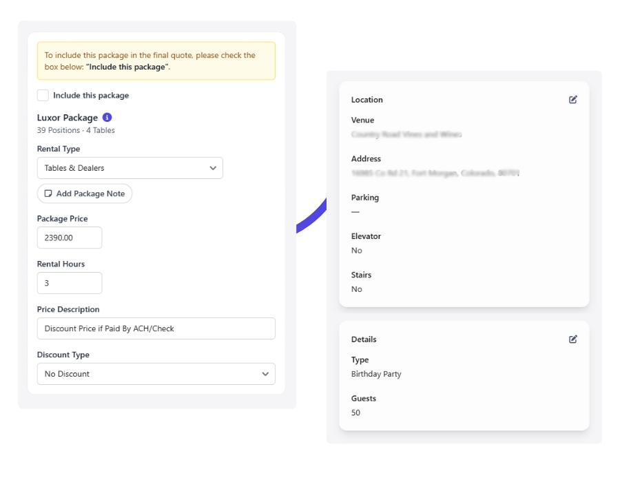
Task: Click the blurred Venue name
Action: (x=406, y=134)
